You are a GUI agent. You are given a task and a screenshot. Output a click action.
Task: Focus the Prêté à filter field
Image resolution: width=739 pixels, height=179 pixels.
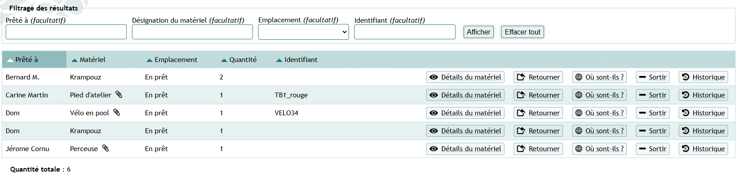click(66, 32)
